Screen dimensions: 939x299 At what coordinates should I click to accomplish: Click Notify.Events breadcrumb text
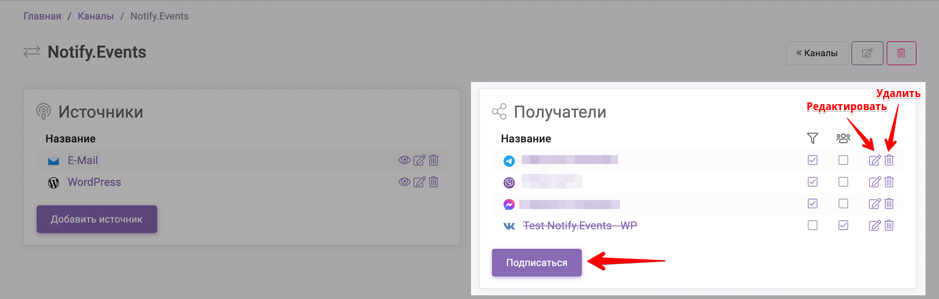pyautogui.click(x=159, y=16)
